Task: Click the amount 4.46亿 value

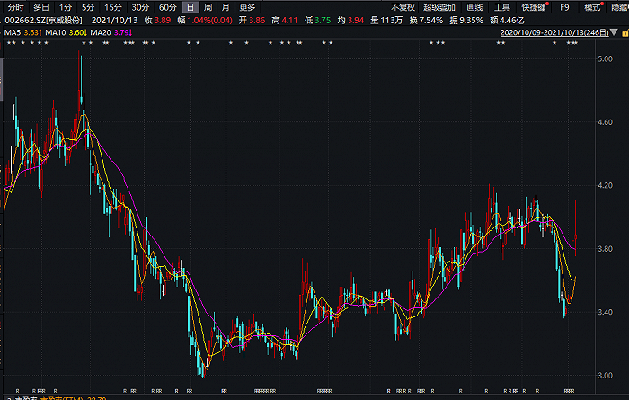Action: (512, 21)
